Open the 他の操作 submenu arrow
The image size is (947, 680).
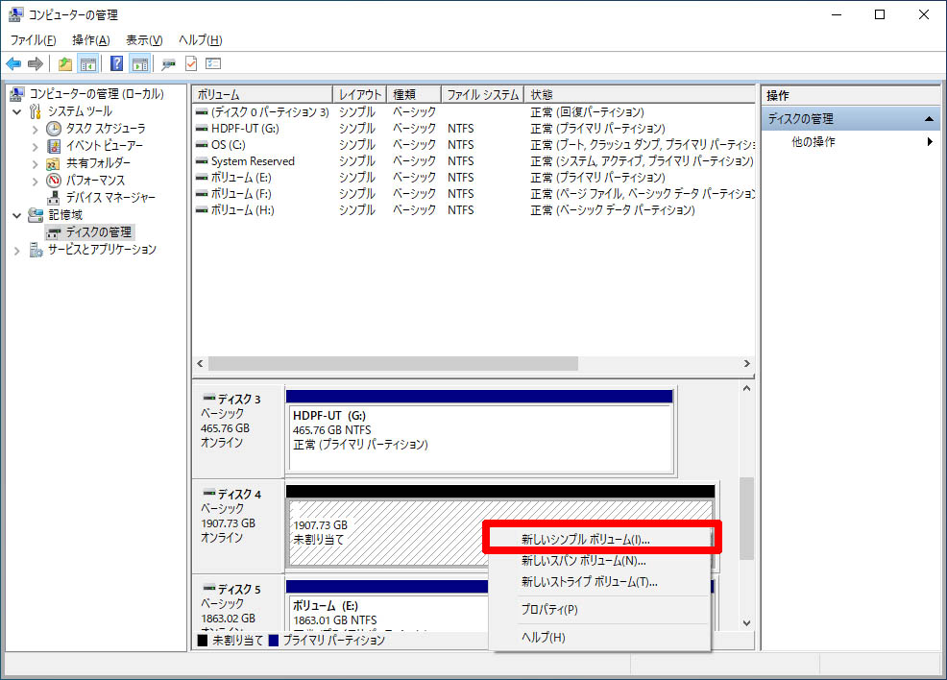(x=930, y=142)
